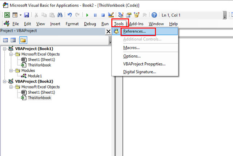Screen dimensions: 233x156
Task: Open the Insert menu
Action: point(55,24)
